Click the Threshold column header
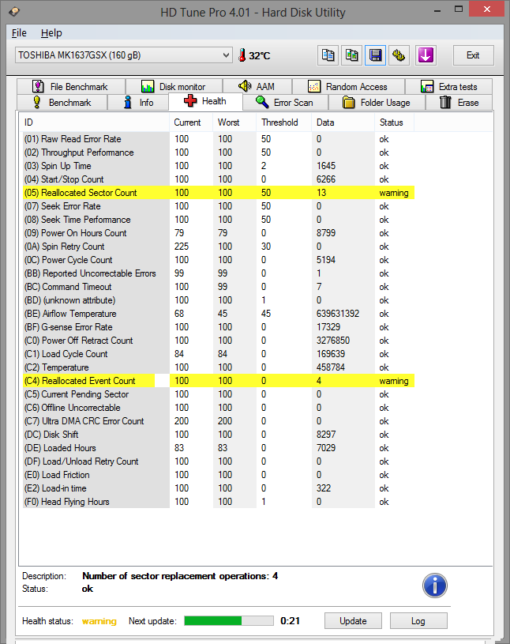The width and height of the screenshot is (510, 644). pyautogui.click(x=284, y=122)
